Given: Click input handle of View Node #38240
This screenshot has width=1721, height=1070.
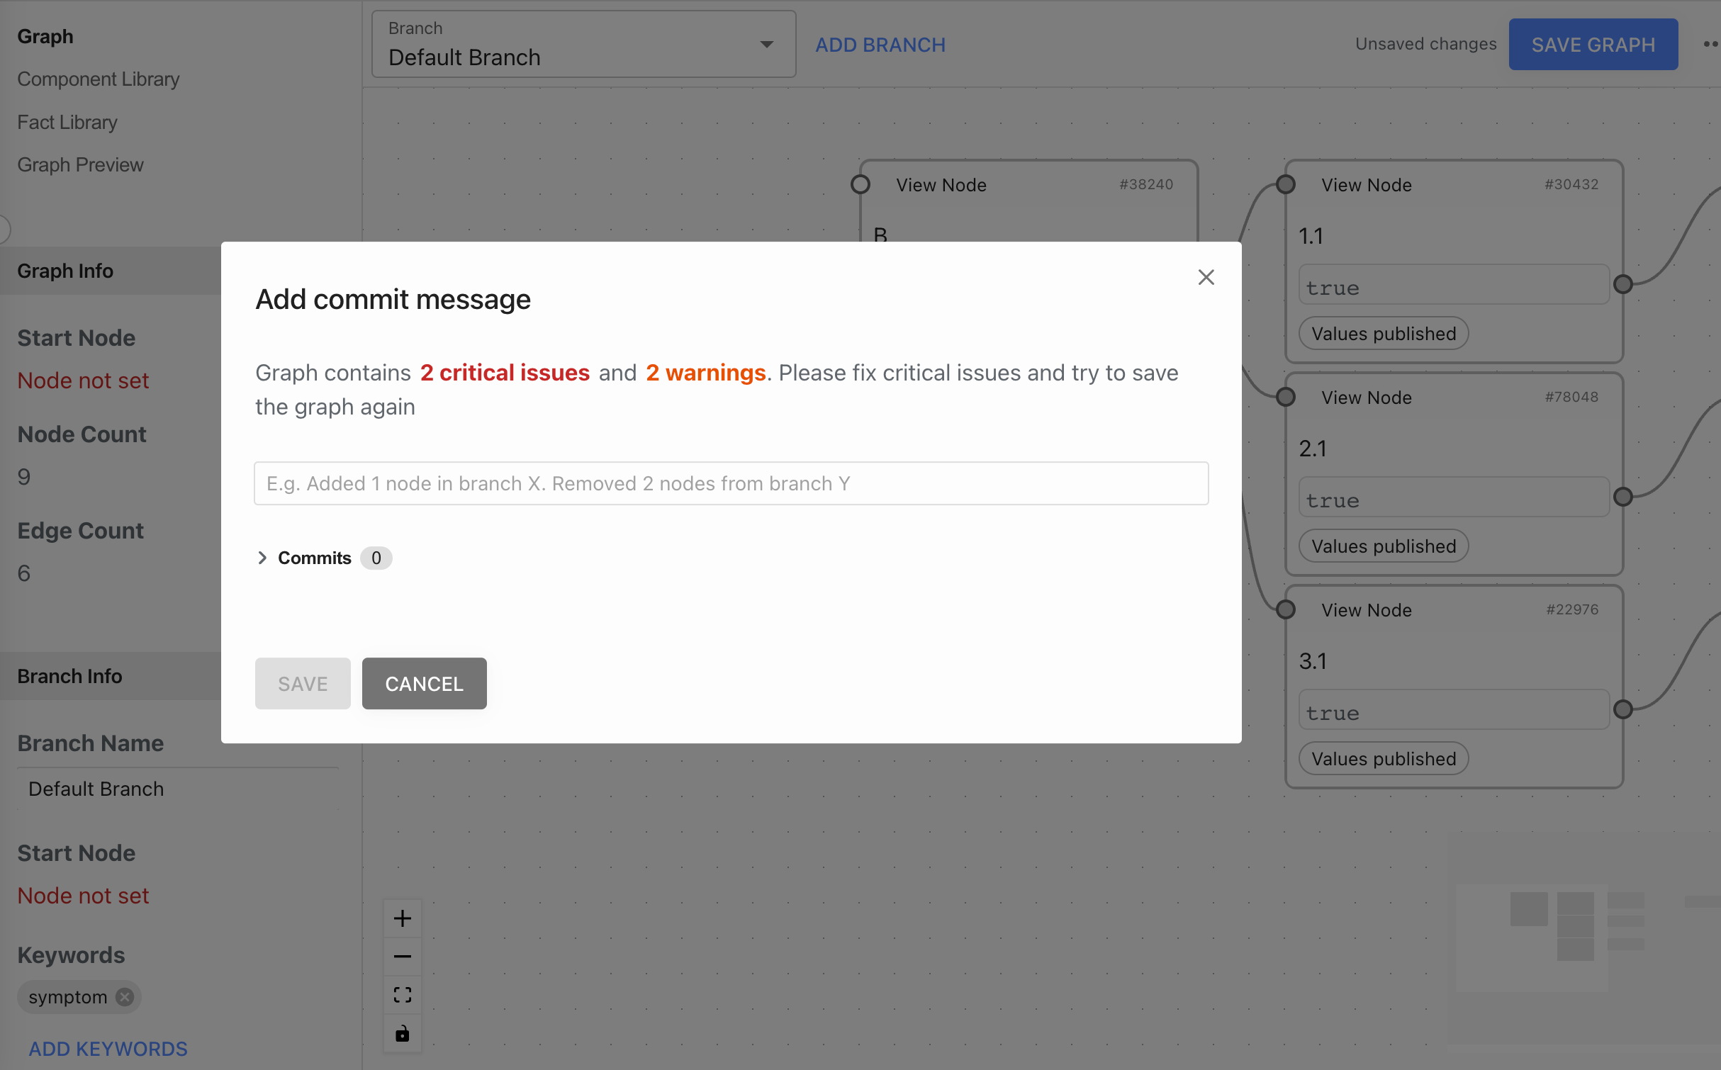Looking at the screenshot, I should 860,184.
